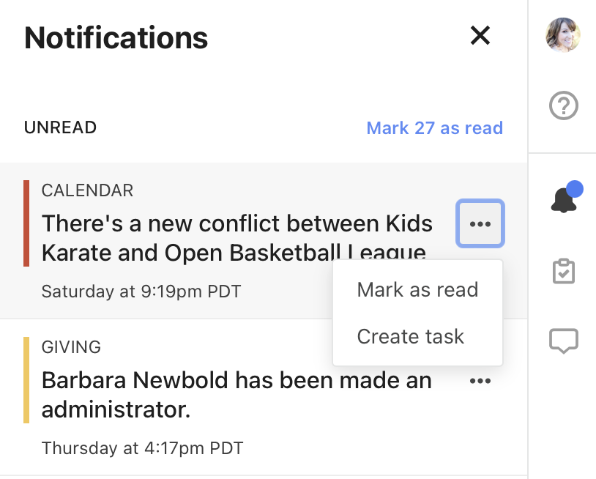
Task: Click the notifications bell icon
Action: (564, 198)
